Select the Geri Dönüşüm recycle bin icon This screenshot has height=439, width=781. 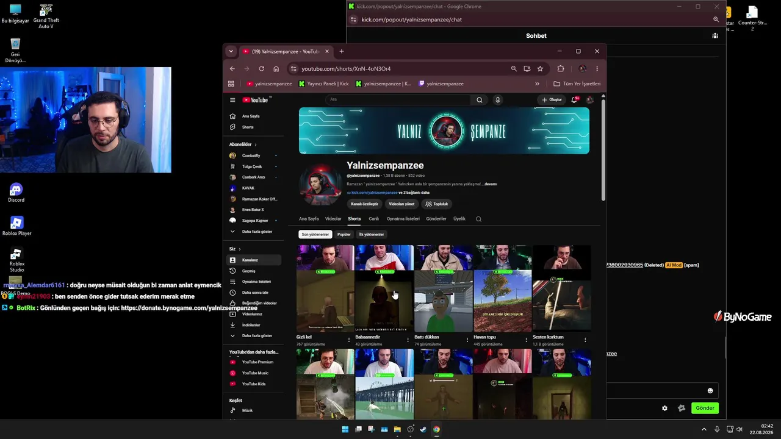[x=15, y=51]
